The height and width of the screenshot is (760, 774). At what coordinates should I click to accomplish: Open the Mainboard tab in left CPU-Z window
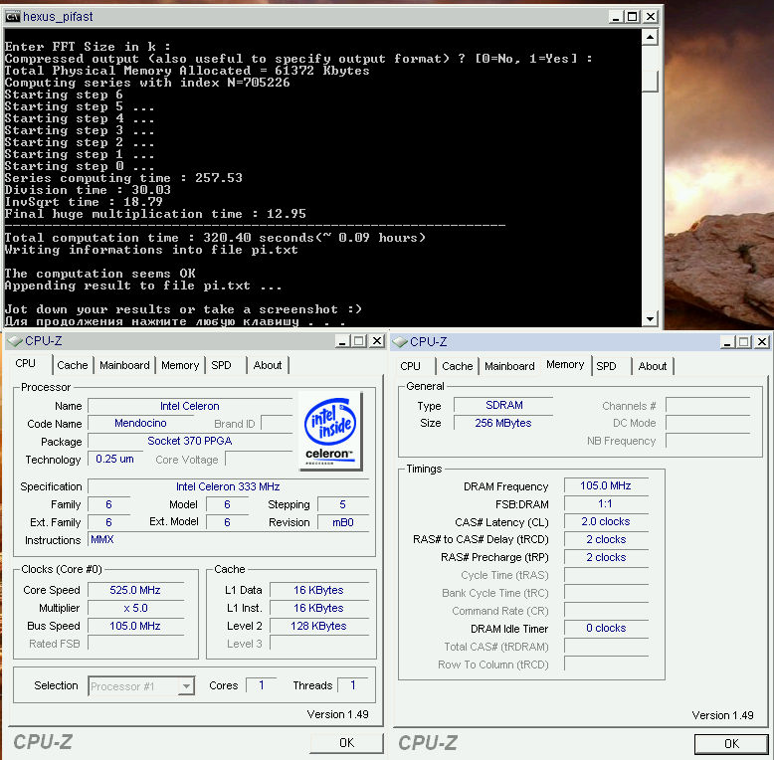pos(124,365)
